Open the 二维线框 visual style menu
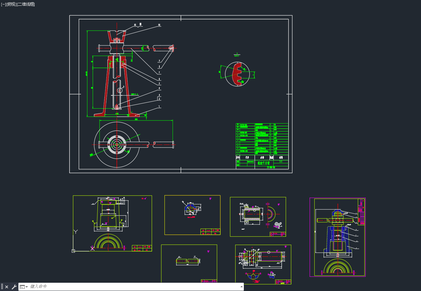421x291 pixels. (x=26, y=4)
